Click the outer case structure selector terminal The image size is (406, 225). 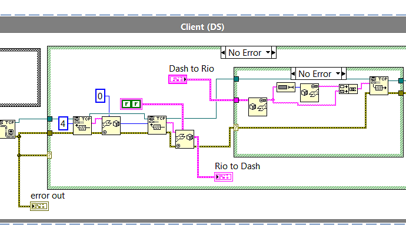point(49,155)
